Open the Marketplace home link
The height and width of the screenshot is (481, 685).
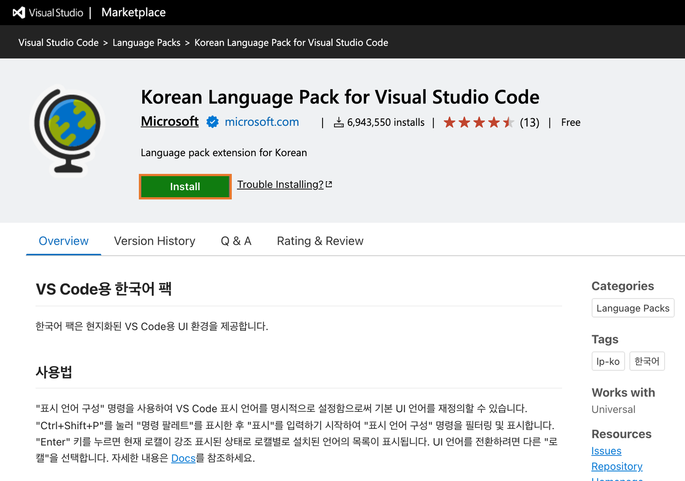click(x=134, y=12)
